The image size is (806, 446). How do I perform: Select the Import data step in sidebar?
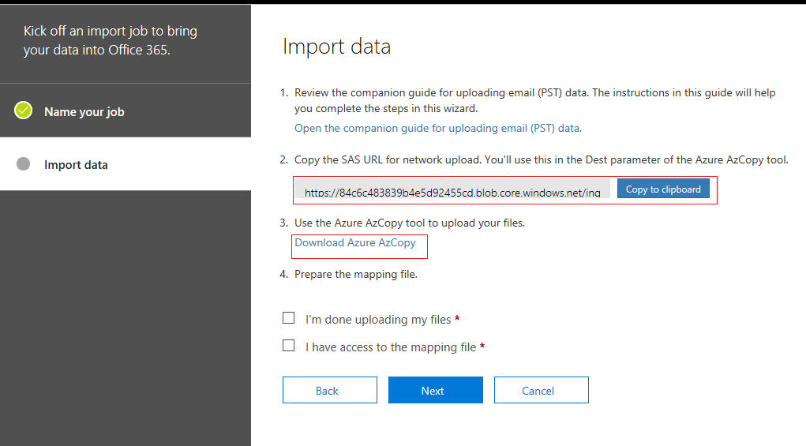126,164
